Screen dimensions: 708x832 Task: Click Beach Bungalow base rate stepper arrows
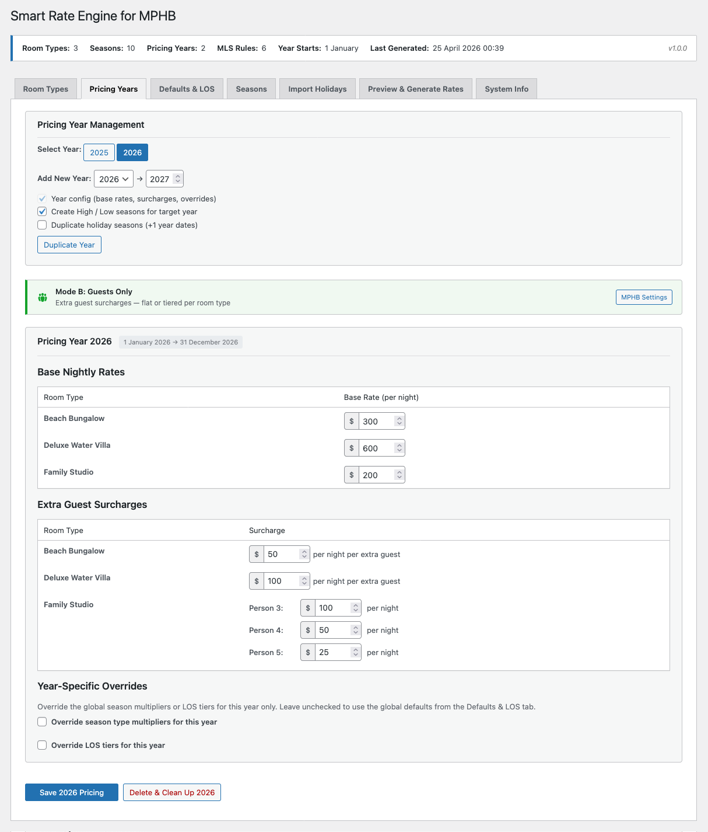point(399,421)
